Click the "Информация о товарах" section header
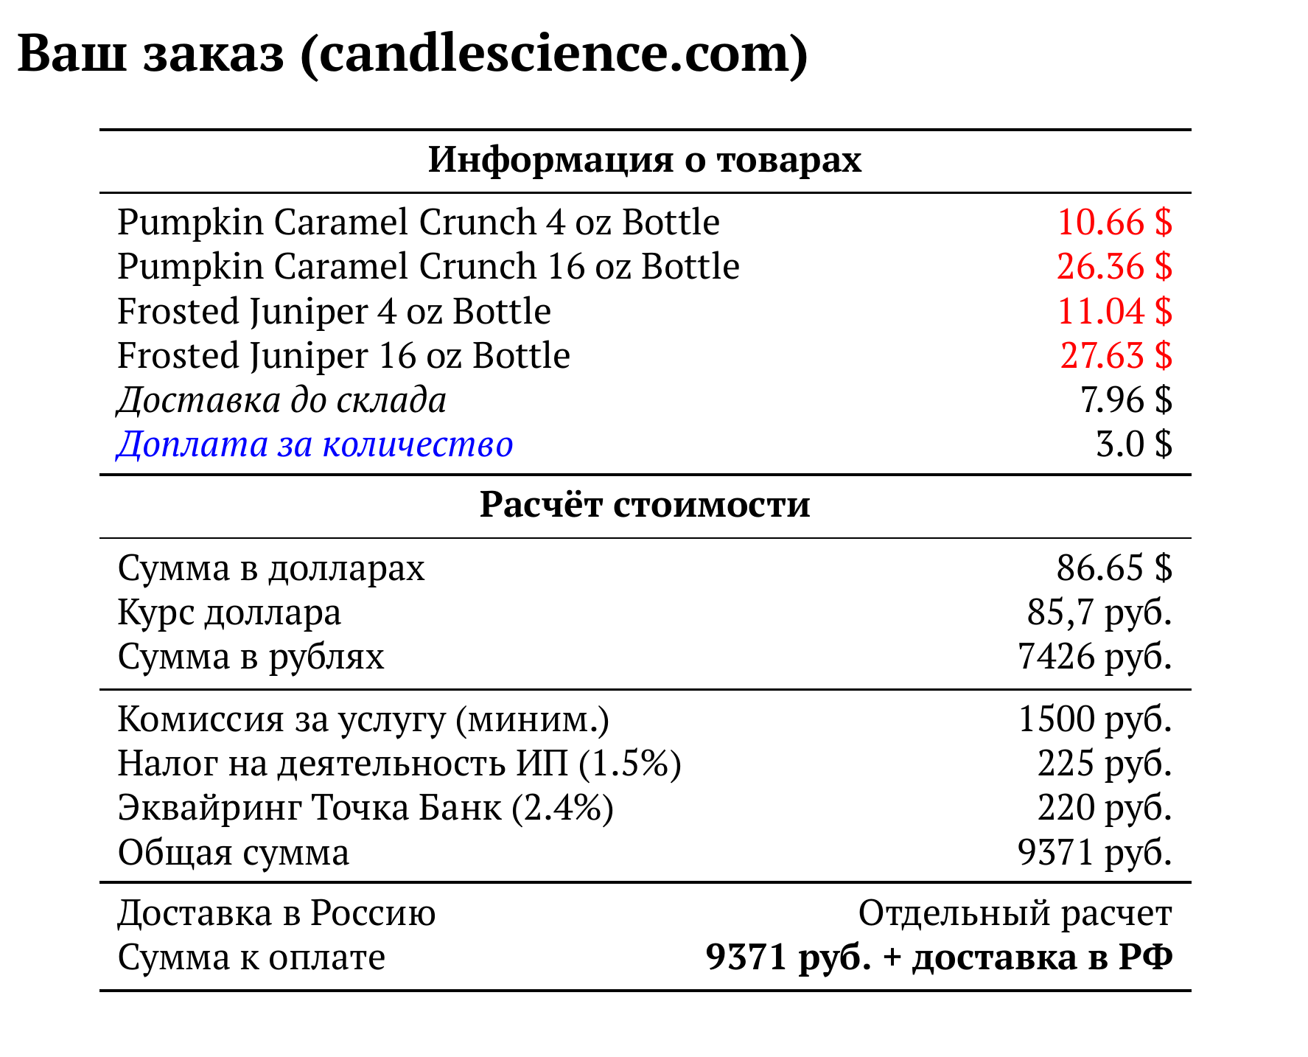This screenshot has height=1057, width=1308. click(x=645, y=159)
